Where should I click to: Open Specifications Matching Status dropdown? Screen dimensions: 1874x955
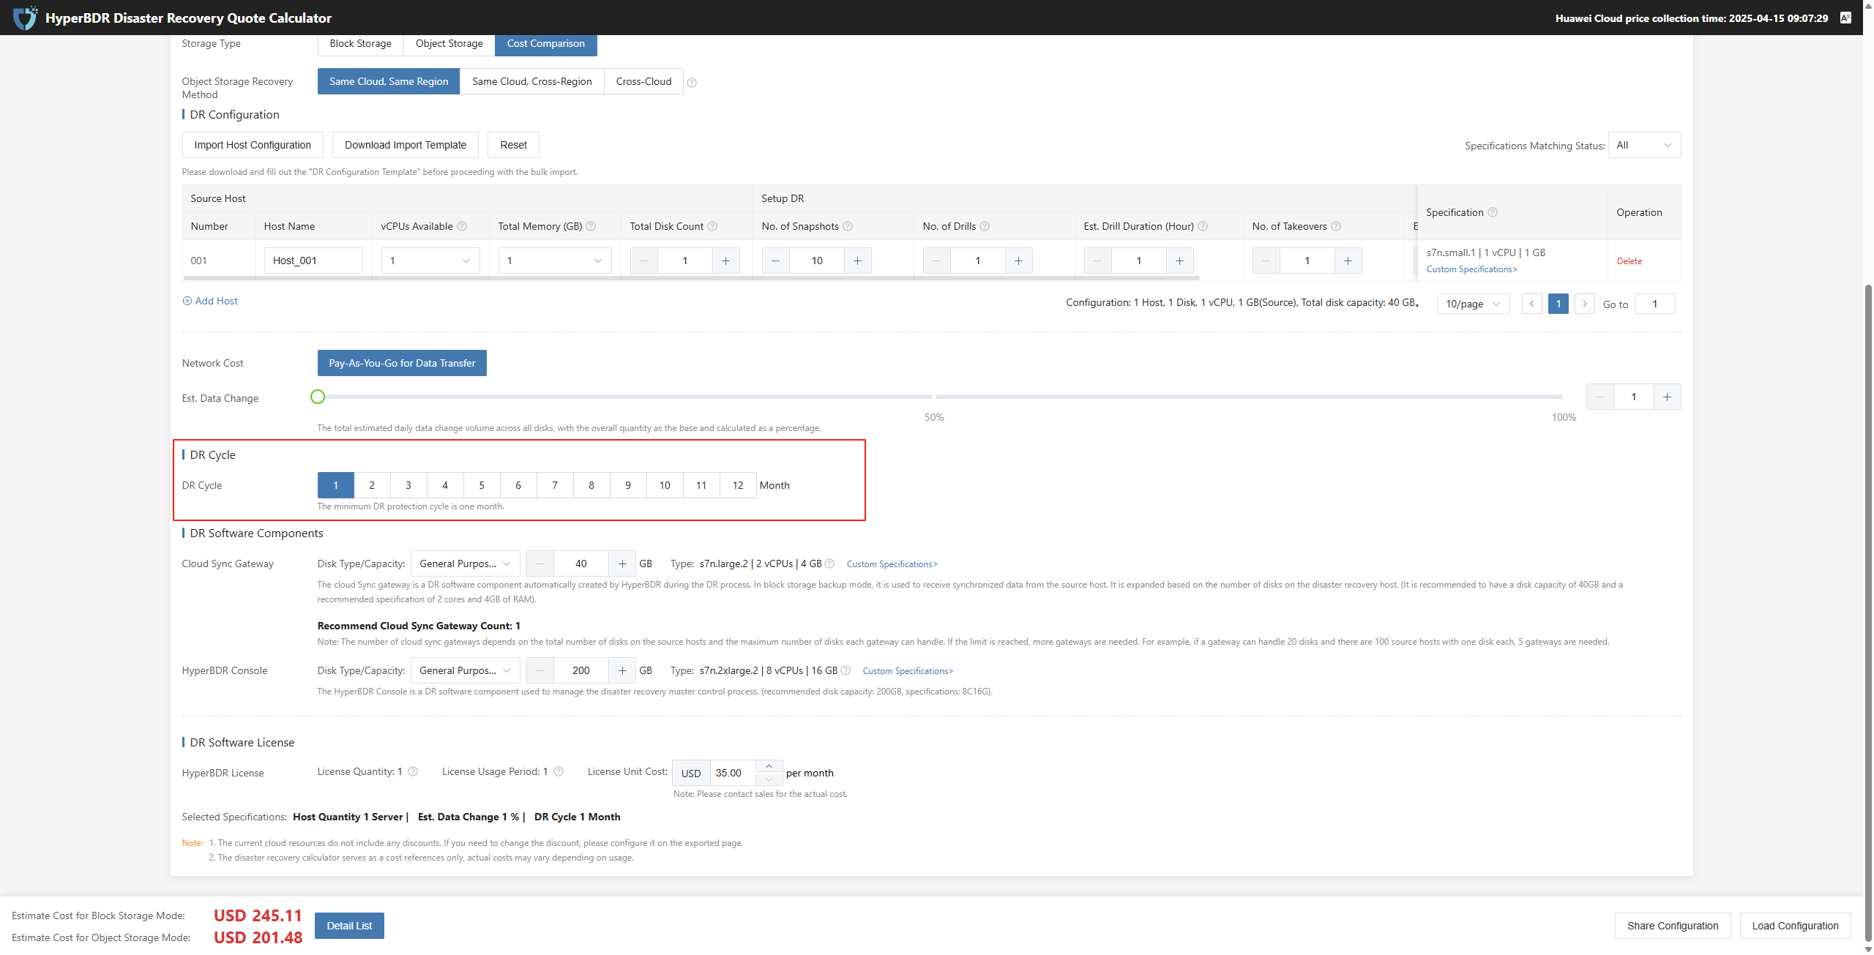tap(1644, 146)
